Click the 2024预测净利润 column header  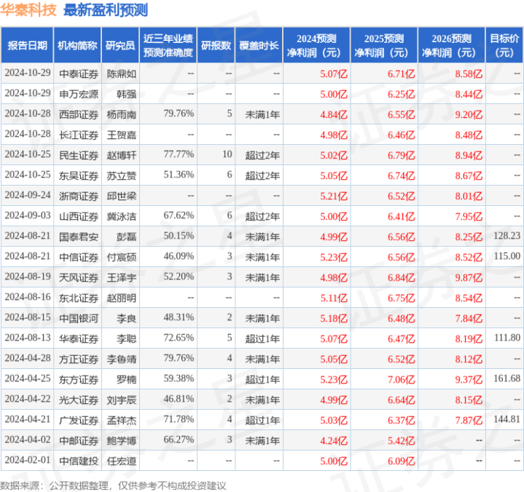pyautogui.click(x=316, y=45)
